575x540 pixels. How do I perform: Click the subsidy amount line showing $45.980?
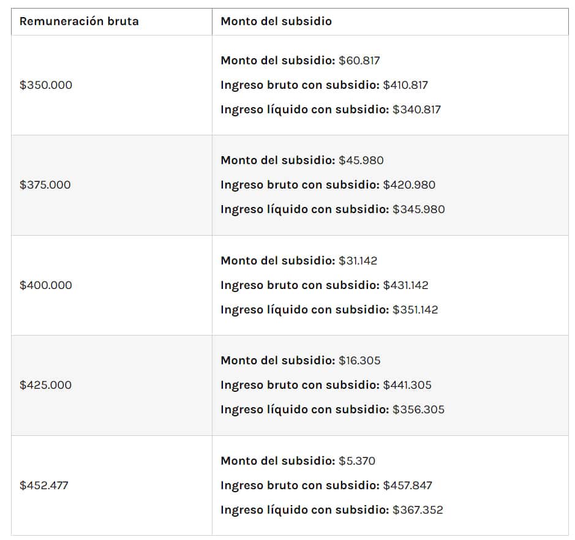302,160
